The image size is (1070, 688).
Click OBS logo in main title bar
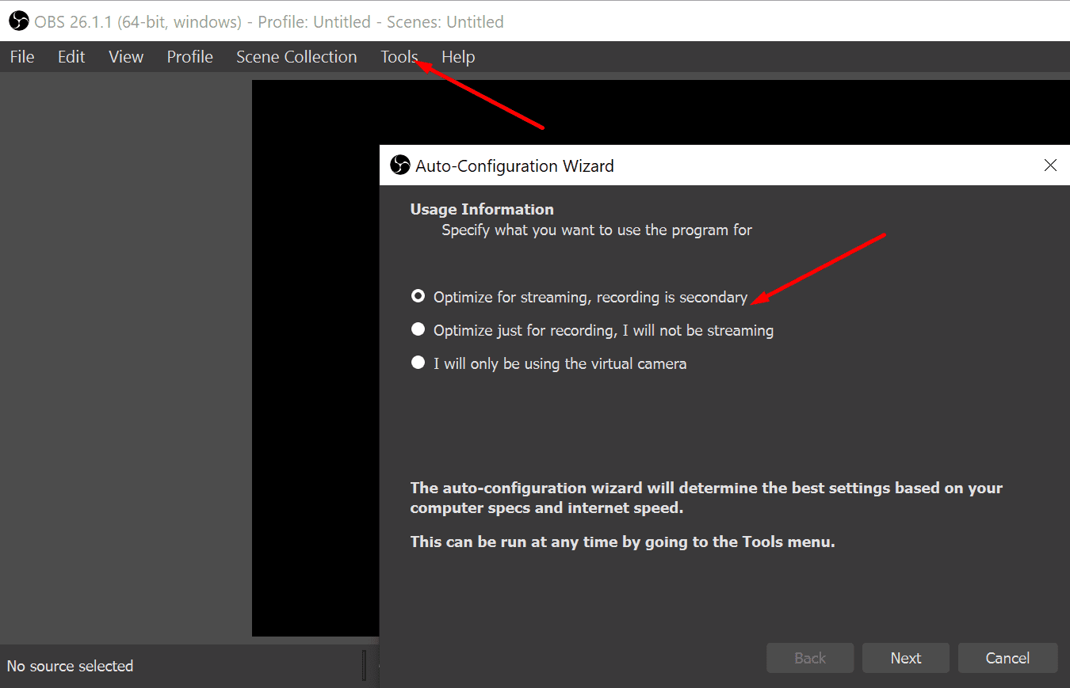coord(19,21)
